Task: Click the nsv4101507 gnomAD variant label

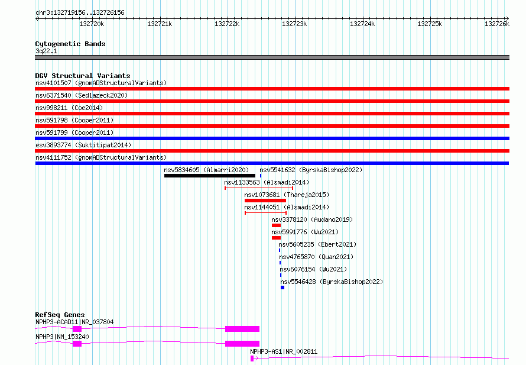Action: 101,83
